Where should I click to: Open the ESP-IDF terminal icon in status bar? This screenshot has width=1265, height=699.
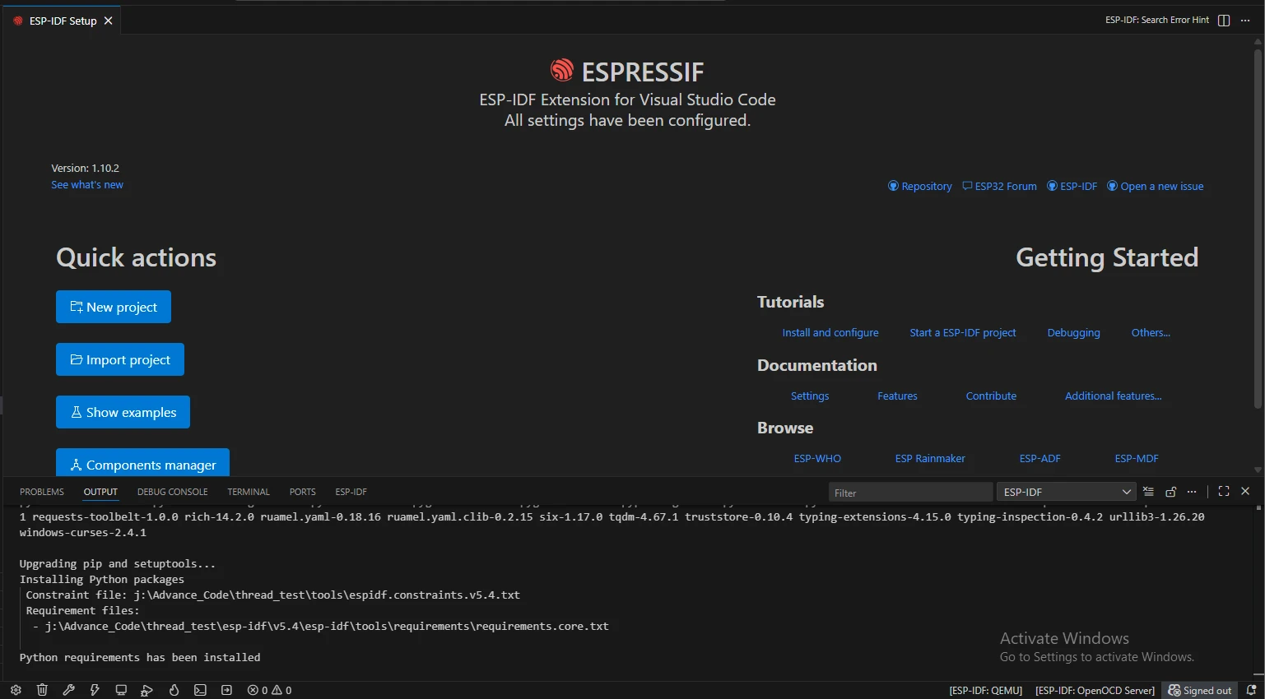tap(200, 690)
